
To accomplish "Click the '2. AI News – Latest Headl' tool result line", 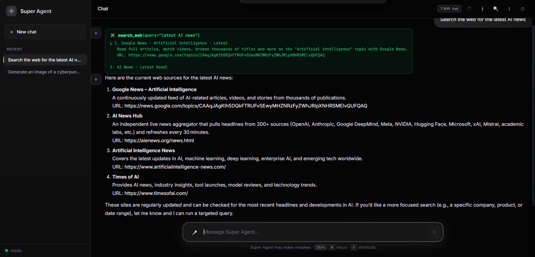I will [139, 67].
